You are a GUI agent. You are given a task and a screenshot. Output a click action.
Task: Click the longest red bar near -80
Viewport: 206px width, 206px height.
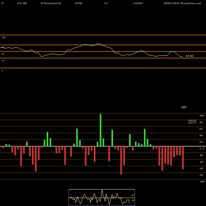tap(121, 160)
